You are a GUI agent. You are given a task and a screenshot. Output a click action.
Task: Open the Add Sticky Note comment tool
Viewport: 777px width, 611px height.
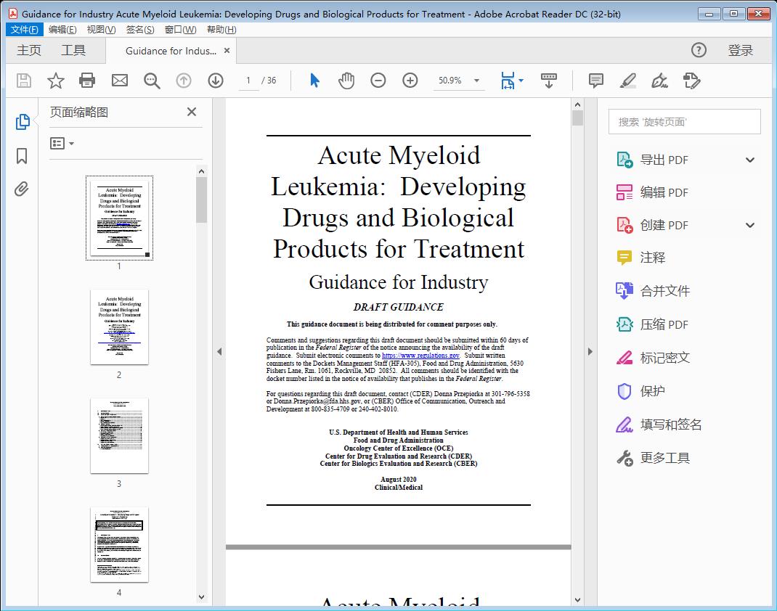pos(595,81)
